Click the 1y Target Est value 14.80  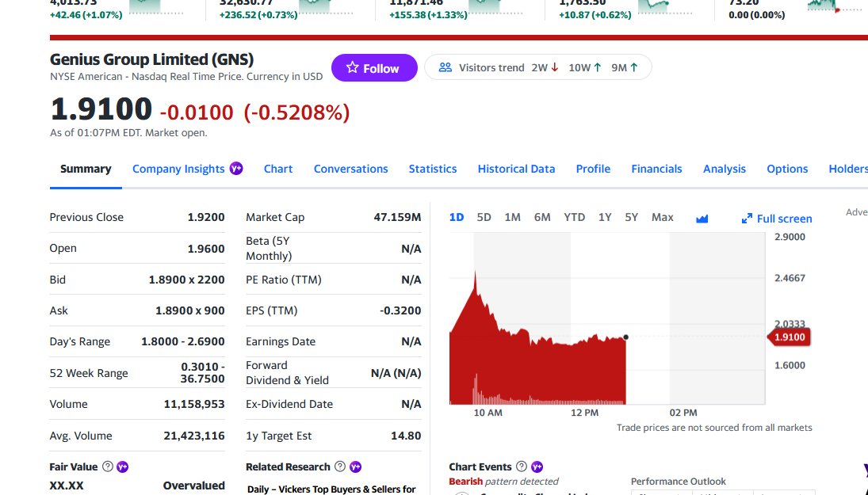[406, 436]
